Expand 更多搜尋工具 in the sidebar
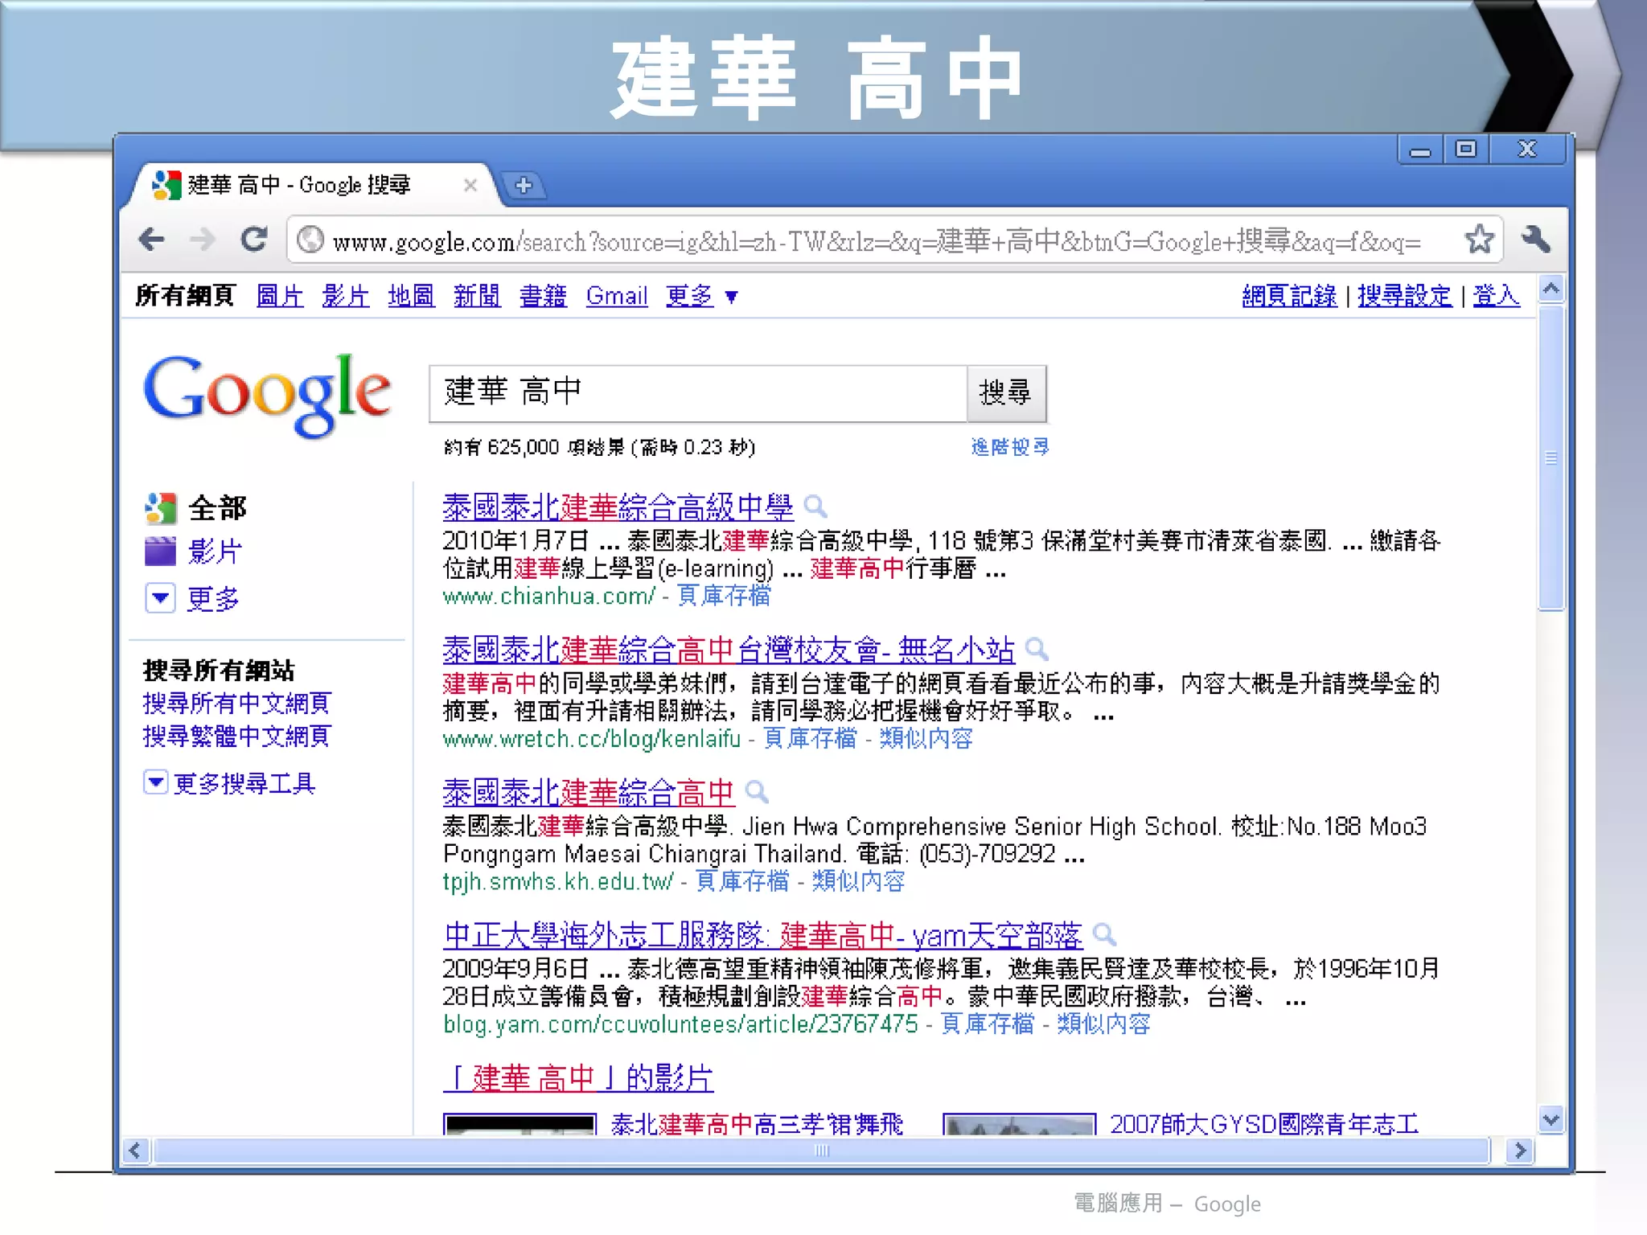This screenshot has width=1647, height=1235. click(x=229, y=783)
